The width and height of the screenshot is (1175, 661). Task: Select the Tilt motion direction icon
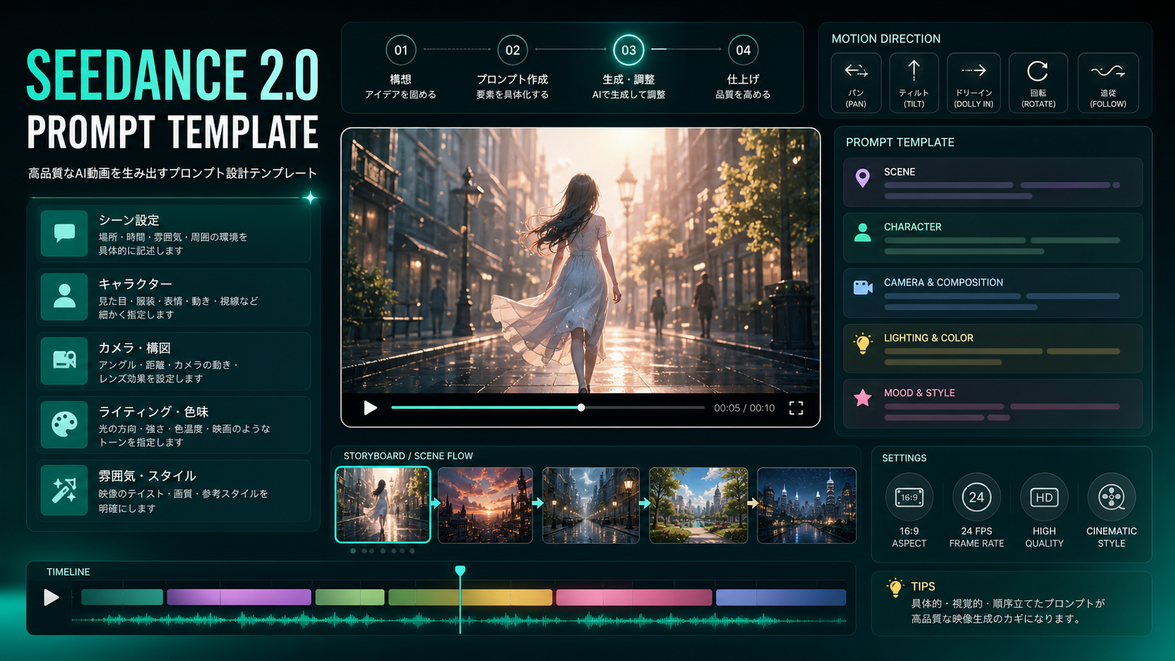coord(914,82)
